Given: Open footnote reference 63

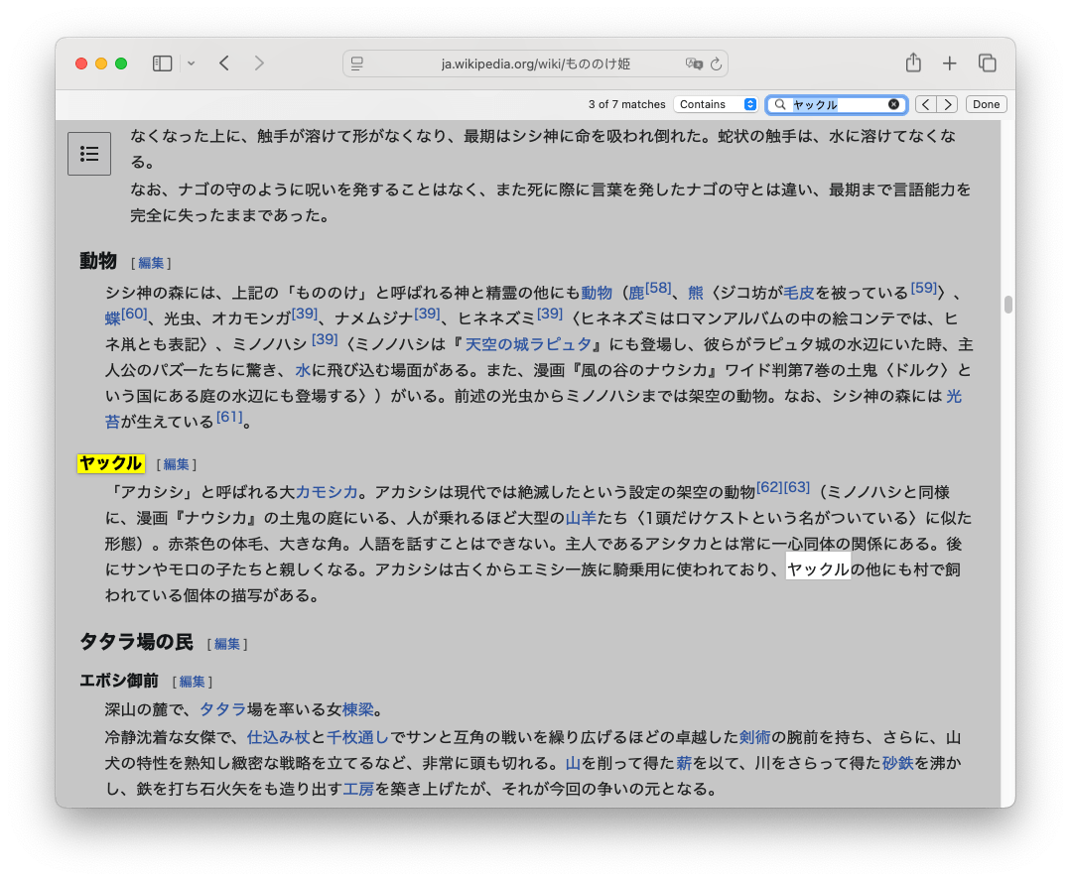Looking at the screenshot, I should pyautogui.click(x=796, y=487).
